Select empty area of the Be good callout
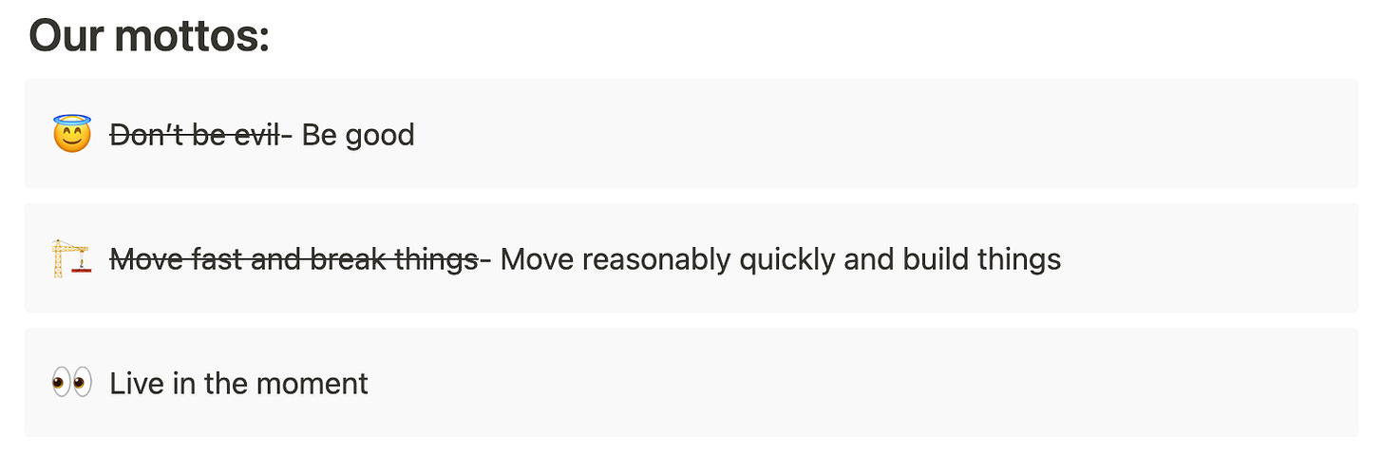 pyautogui.click(x=883, y=134)
